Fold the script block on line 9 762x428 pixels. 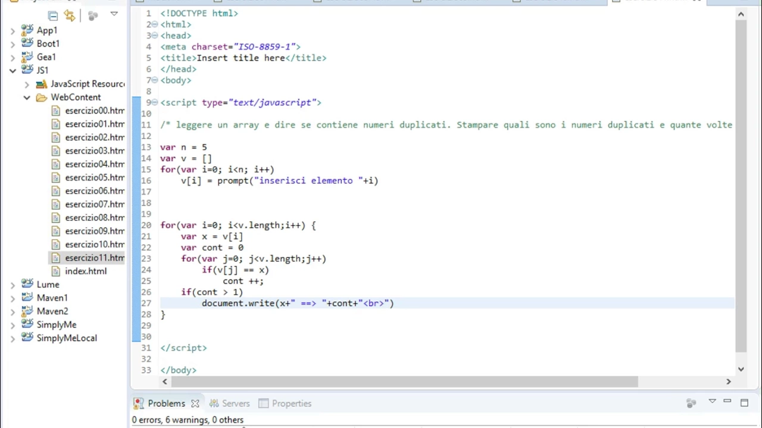[155, 102]
